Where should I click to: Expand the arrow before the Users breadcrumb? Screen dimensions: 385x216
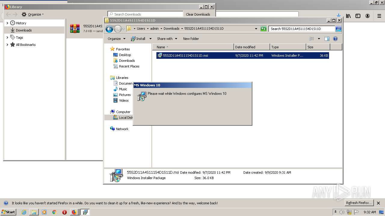(x=134, y=29)
